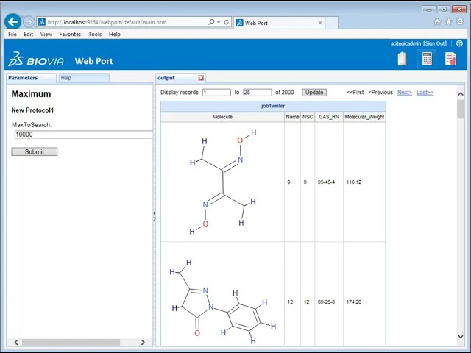This screenshot has height=353, width=471.
Task: Click the output vertical scrollbar thumb
Action: (x=460, y=110)
